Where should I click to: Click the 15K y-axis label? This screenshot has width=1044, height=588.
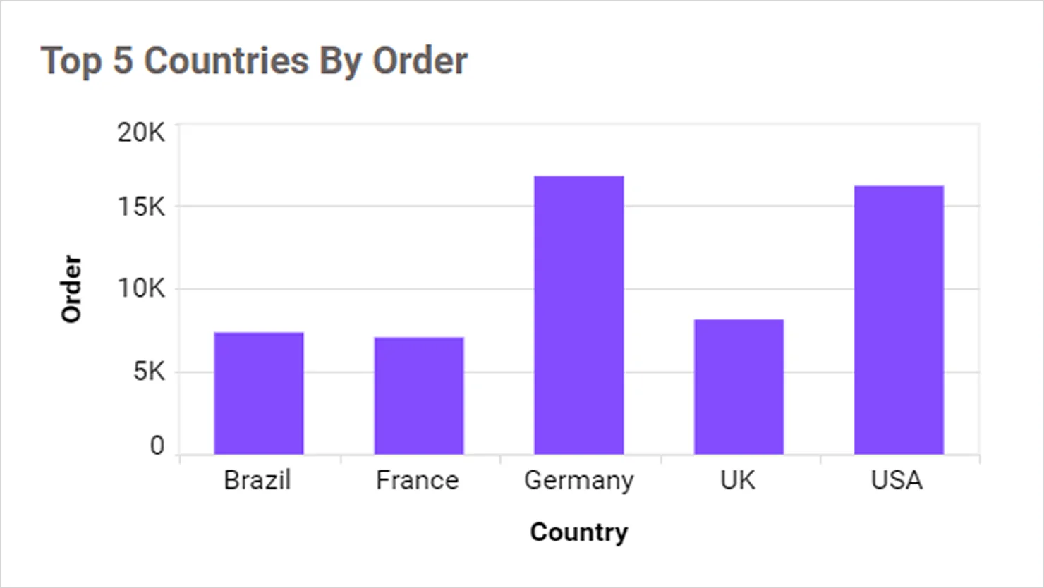141,207
